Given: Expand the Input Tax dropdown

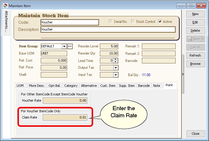Looking at the screenshot, I should click(116, 75).
